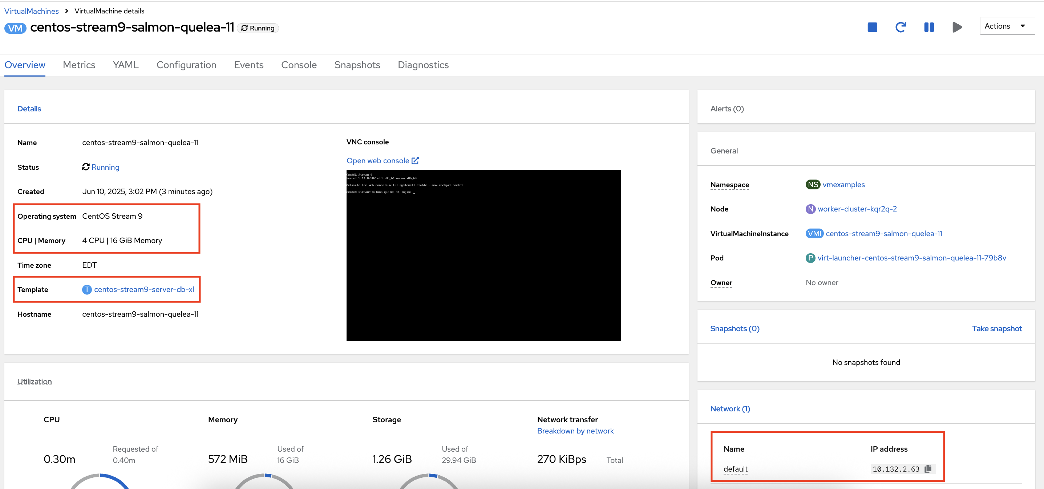Click the default network name

tap(736, 469)
